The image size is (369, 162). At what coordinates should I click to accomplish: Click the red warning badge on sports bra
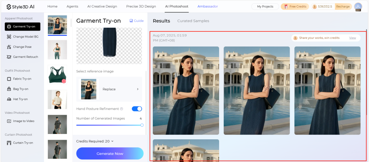pos(64,81)
